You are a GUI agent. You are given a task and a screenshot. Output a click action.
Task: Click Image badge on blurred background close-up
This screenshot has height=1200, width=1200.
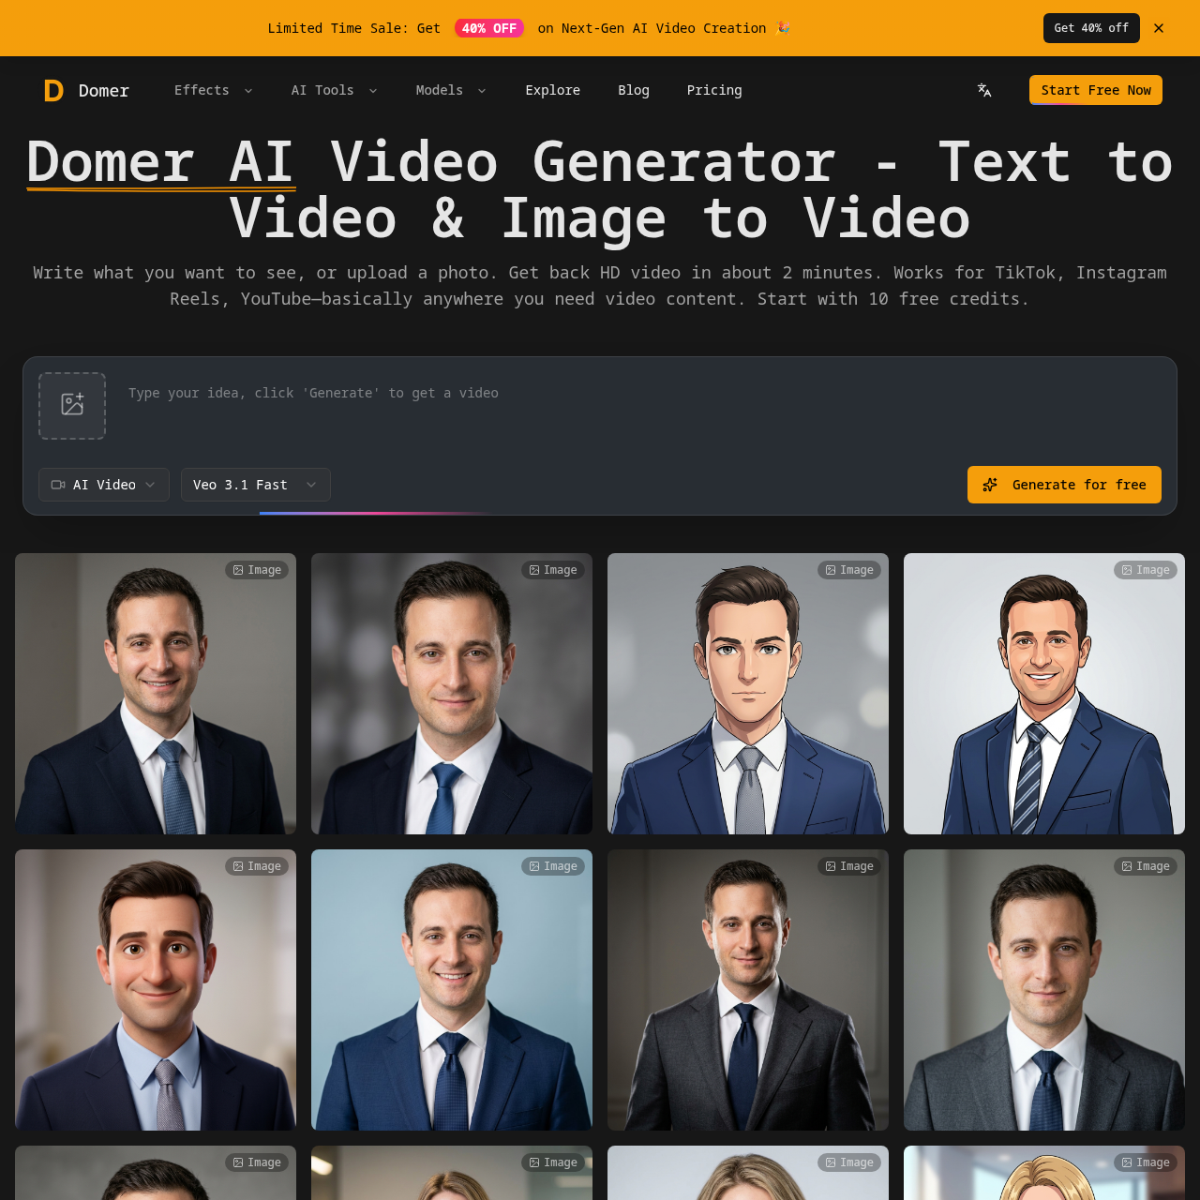pyautogui.click(x=553, y=570)
